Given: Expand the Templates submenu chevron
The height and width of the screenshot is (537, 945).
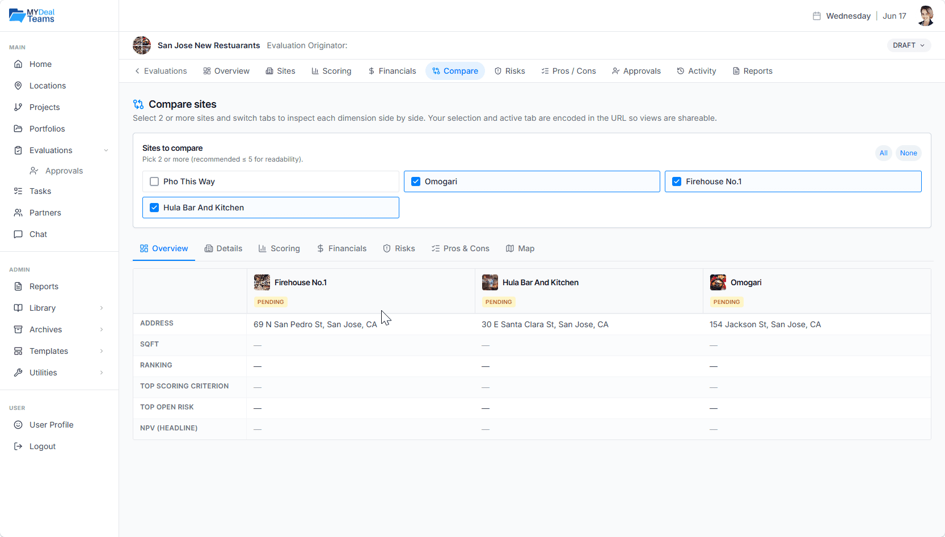Looking at the screenshot, I should click(102, 351).
